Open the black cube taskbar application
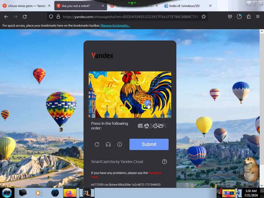 [23, 193]
